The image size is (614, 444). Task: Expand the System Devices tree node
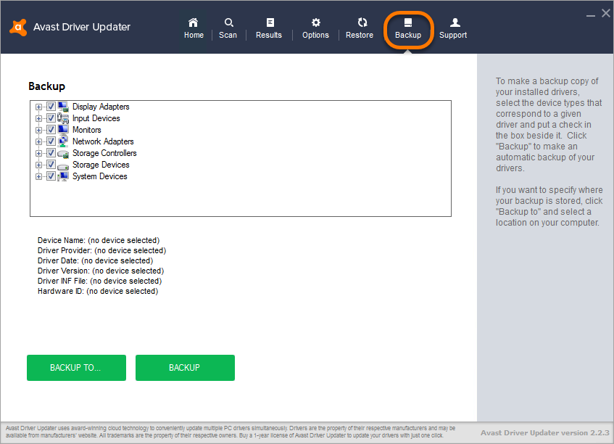[x=38, y=176]
